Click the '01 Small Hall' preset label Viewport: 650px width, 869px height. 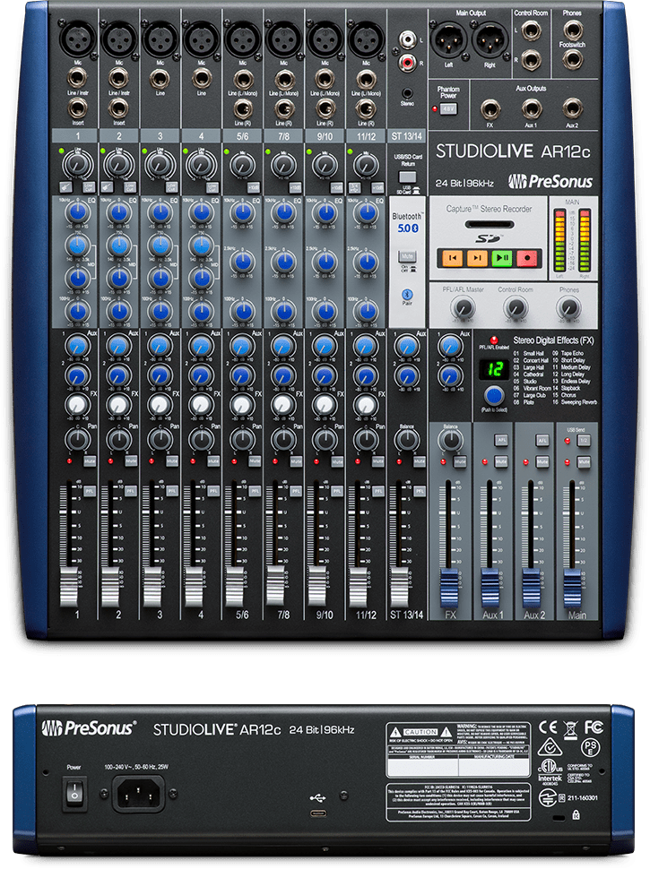pos(529,353)
